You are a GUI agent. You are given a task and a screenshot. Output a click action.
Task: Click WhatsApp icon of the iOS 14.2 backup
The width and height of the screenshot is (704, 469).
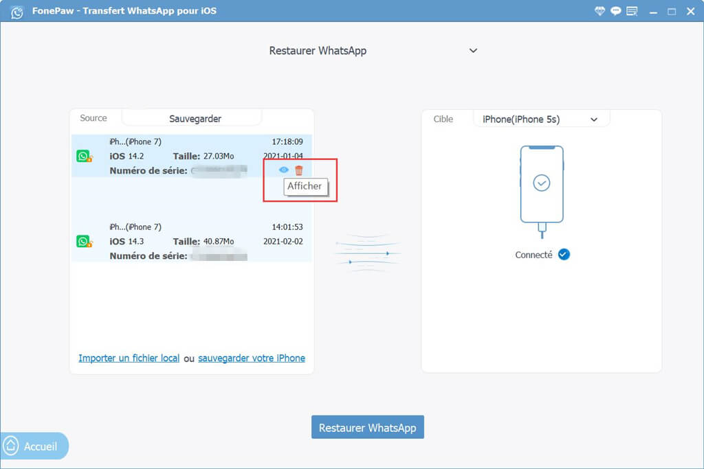(84, 156)
